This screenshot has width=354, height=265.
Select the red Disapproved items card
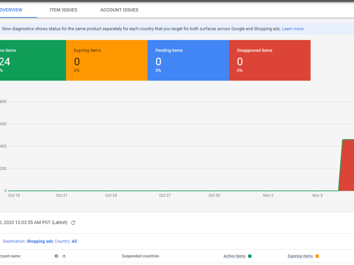270,60
